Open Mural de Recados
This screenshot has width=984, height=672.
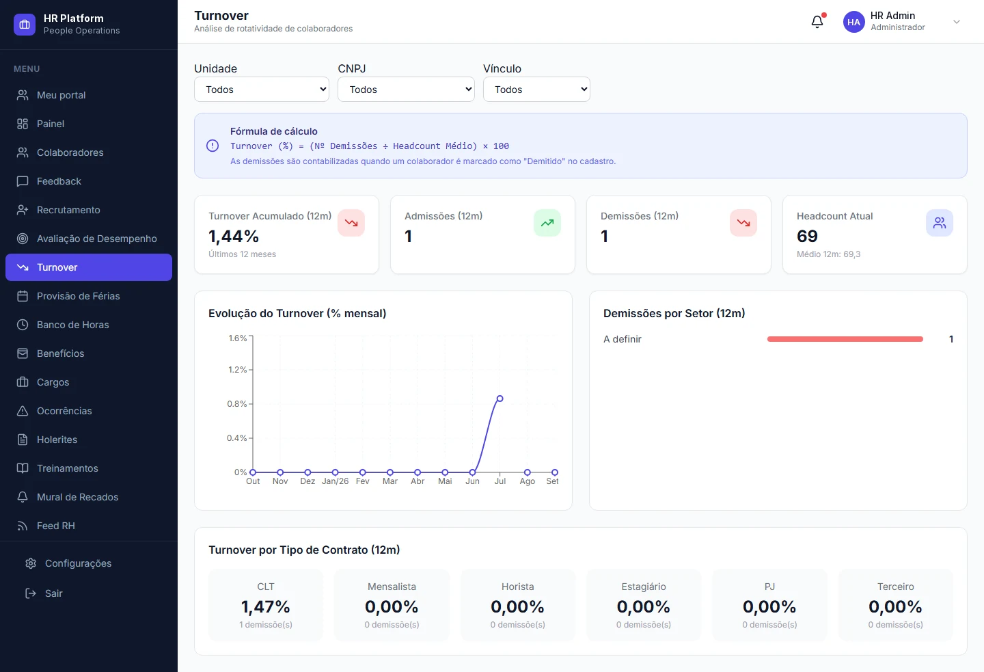(89, 497)
